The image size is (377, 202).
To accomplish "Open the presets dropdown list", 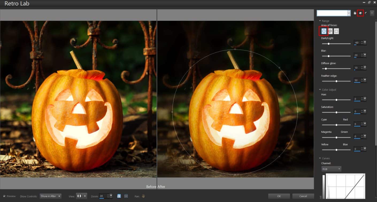I will [349, 13].
